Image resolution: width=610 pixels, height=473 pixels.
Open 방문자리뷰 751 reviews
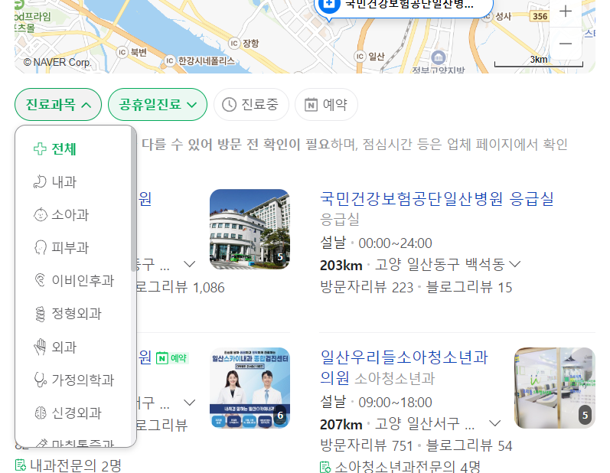[x=367, y=445]
